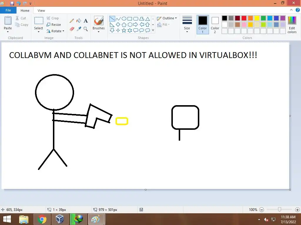Choose the Five-point star shape
The image size is (301, 225).
pos(124,30)
